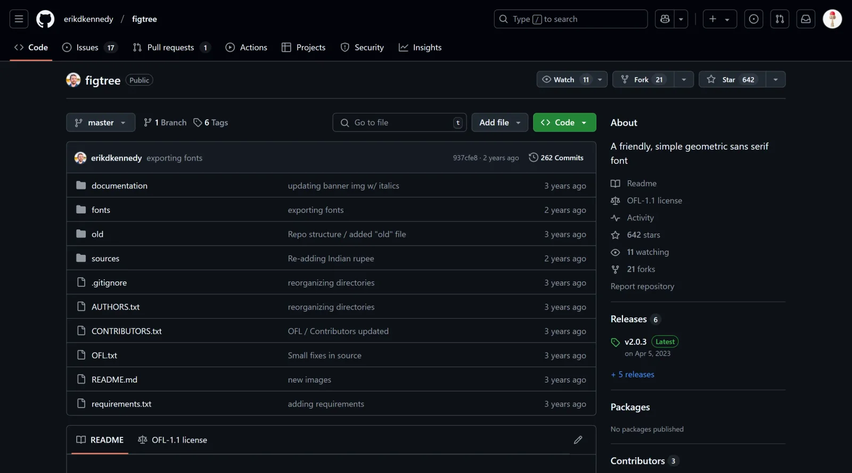The width and height of the screenshot is (852, 473).
Task: Open the old folder
Action: (97, 234)
